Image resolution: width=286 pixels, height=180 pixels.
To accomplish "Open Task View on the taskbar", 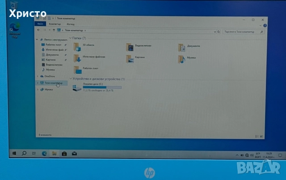I will [34, 154].
